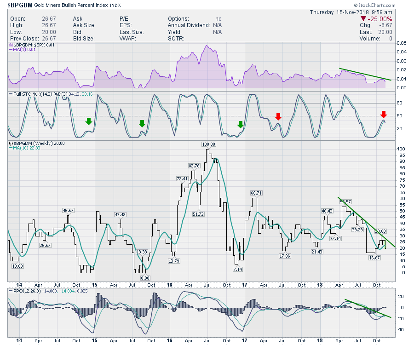Click the red down triangle beside -25.00%
The image size is (414, 345).
(x=364, y=18)
